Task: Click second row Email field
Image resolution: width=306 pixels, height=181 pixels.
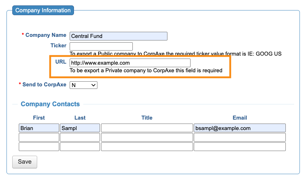Action: [x=240, y=137]
